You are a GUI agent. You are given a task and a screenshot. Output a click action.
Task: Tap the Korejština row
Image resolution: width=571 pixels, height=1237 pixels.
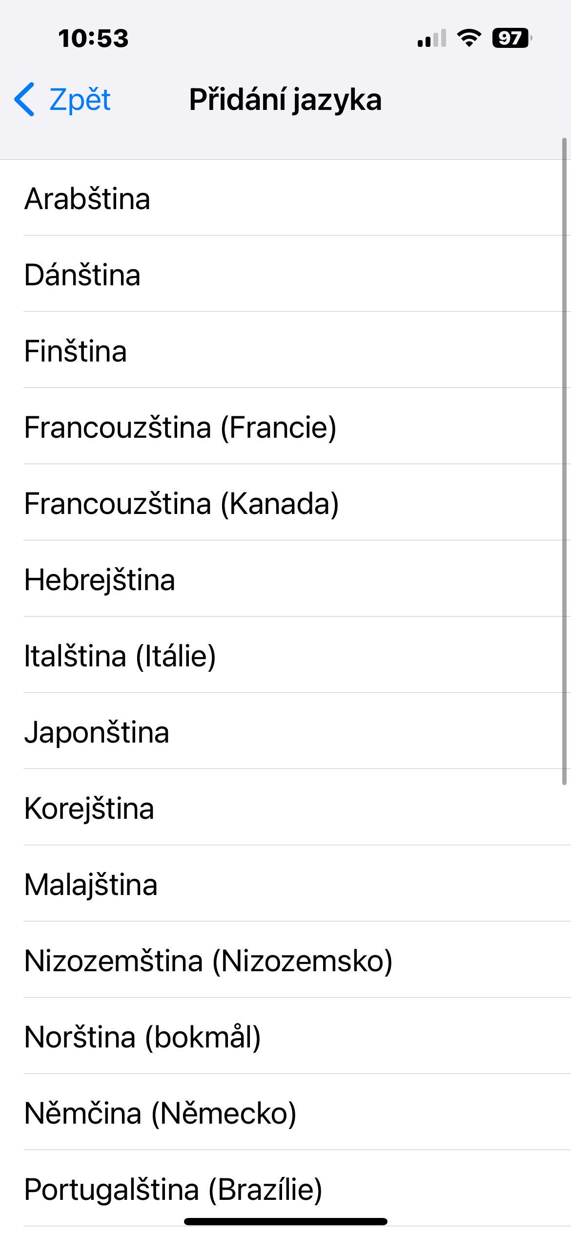click(89, 808)
